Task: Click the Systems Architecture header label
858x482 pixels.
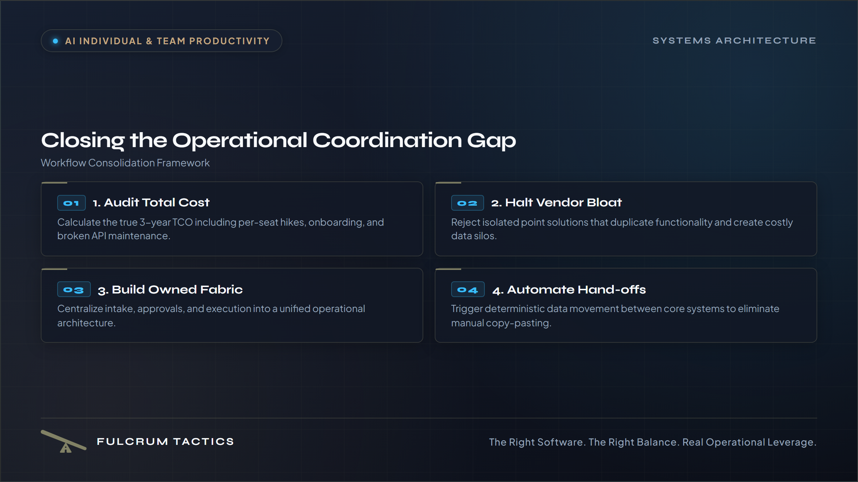Action: point(735,41)
